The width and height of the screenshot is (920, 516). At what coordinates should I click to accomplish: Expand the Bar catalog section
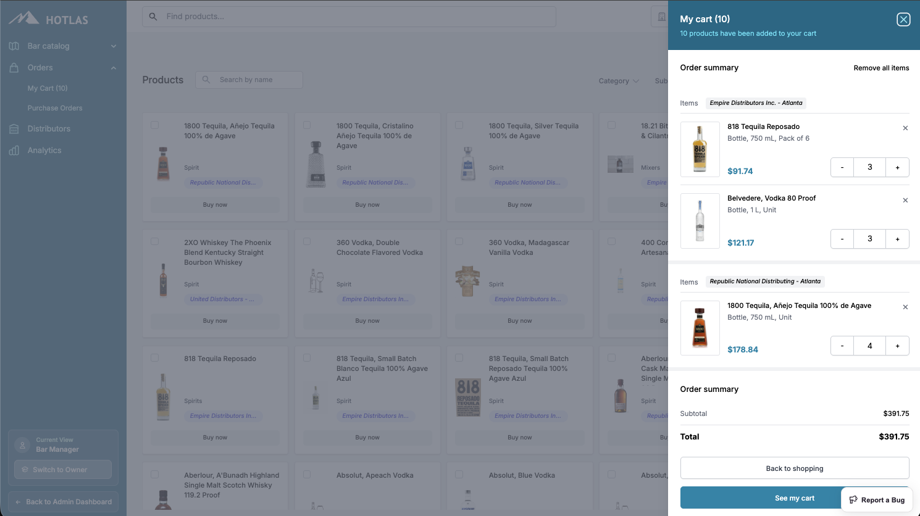pyautogui.click(x=113, y=46)
